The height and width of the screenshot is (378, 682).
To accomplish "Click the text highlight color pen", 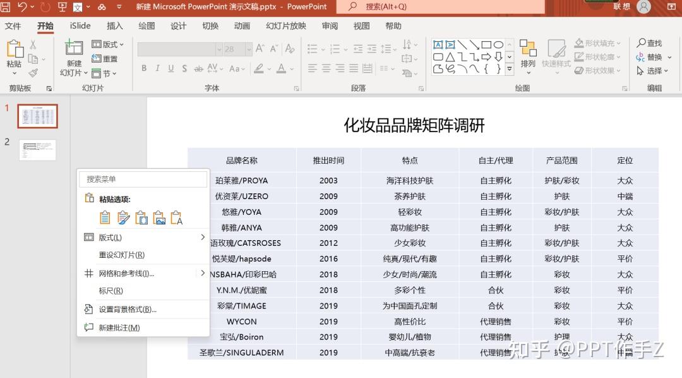I will [x=259, y=68].
